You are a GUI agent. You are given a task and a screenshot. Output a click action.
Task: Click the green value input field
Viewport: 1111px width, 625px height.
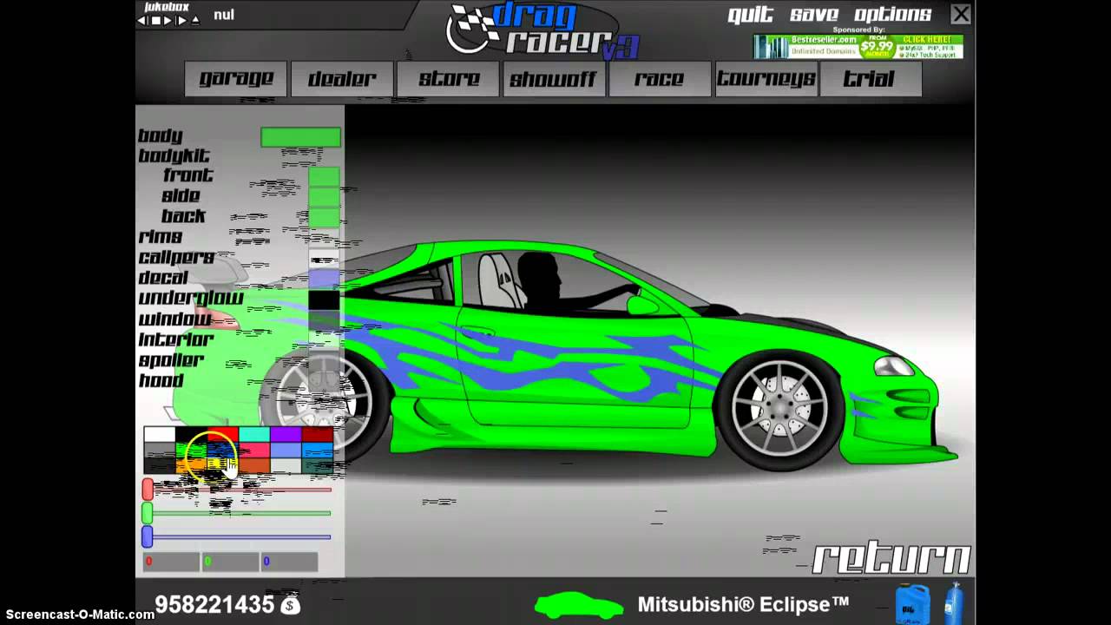pyautogui.click(x=230, y=562)
